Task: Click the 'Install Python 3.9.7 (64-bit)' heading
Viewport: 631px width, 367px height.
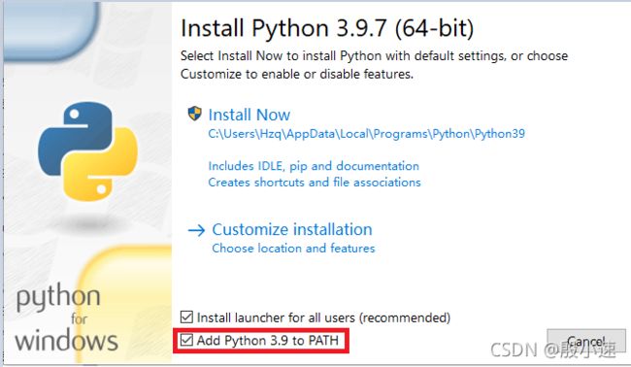Action: (x=327, y=28)
